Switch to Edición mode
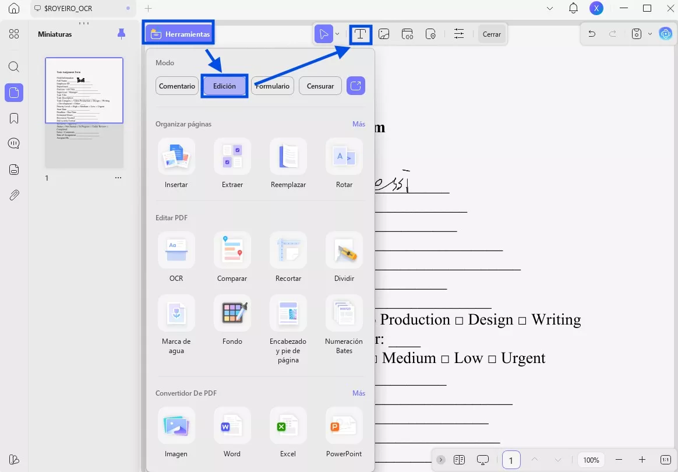The width and height of the screenshot is (678, 472). pos(224,86)
